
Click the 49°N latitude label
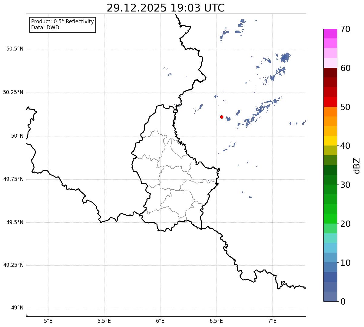(x=17, y=308)
